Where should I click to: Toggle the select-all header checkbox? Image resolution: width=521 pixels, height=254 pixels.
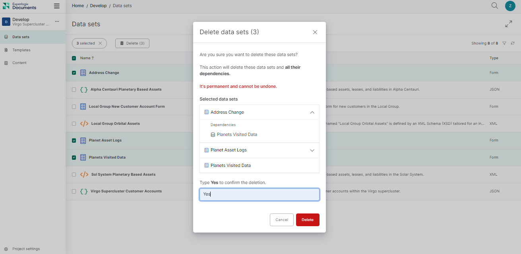coord(74,58)
